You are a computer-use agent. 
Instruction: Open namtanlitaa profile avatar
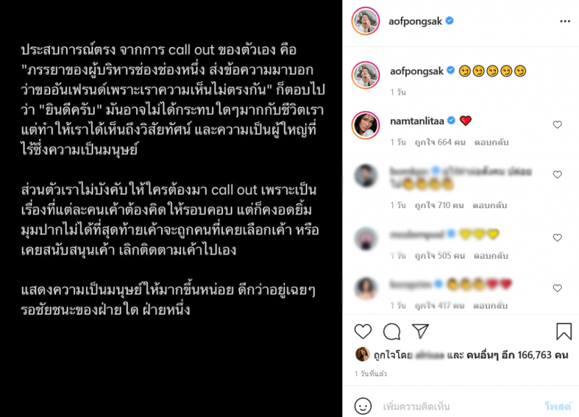(x=365, y=125)
